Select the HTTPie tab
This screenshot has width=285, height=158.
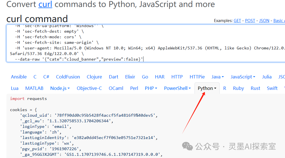coord(197,77)
